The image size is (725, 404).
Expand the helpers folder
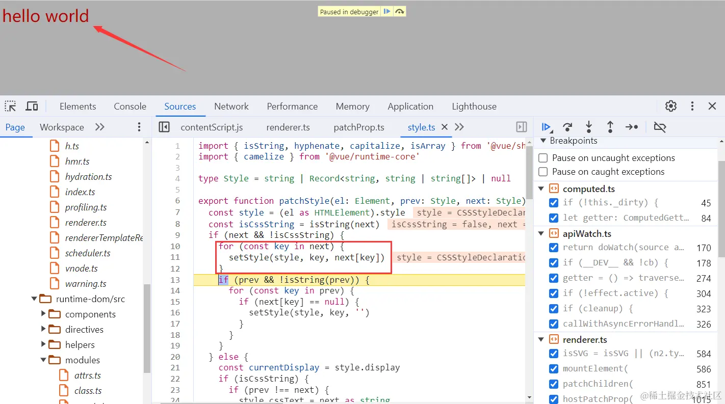(x=43, y=345)
